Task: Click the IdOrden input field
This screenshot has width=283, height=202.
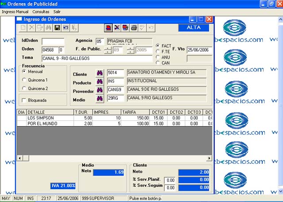Action: 53,41
